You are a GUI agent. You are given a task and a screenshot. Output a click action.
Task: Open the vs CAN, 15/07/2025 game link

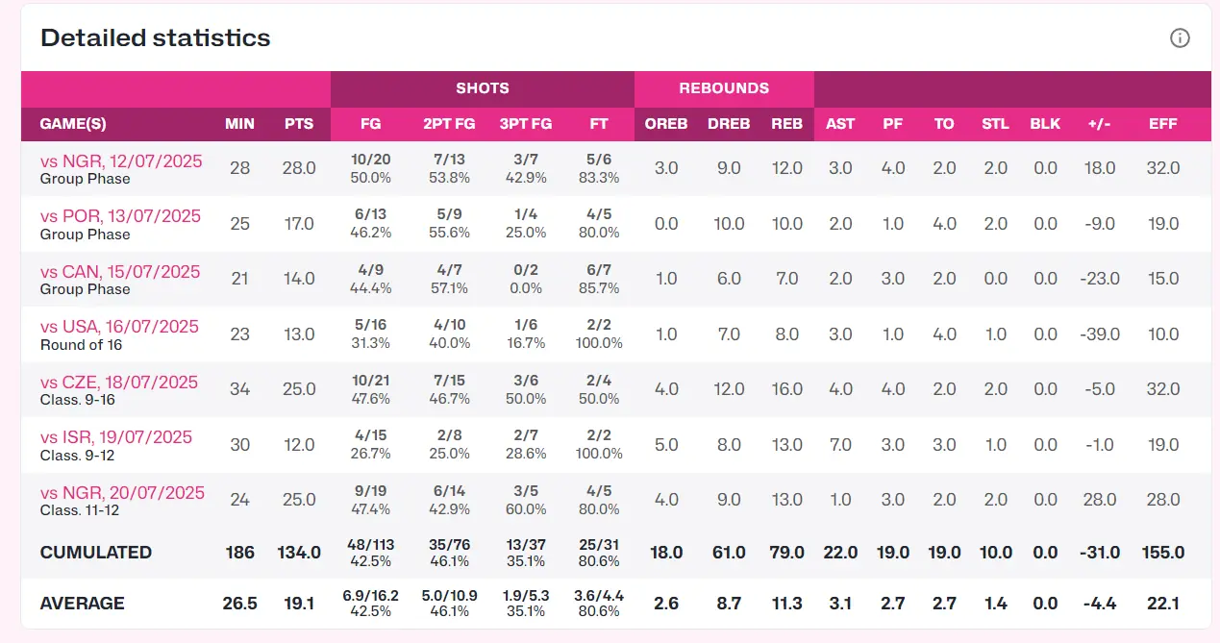[120, 271]
